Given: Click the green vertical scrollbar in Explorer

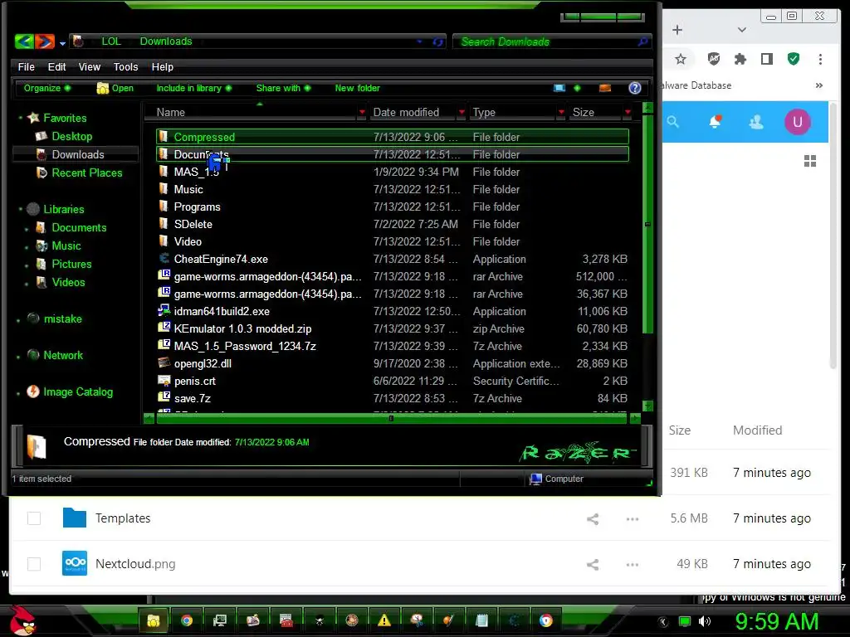Looking at the screenshot, I should coord(647,222).
